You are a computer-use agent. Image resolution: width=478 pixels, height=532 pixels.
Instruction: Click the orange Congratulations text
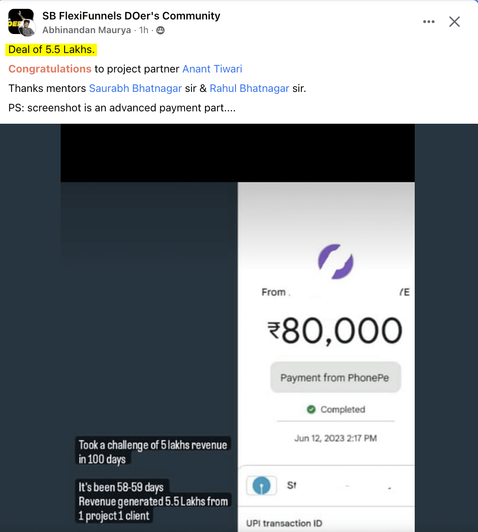(50, 69)
